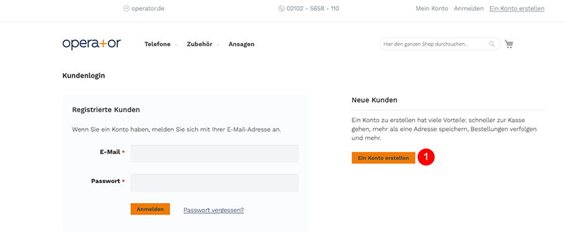Click the Registrierte Kunden heading

[106, 110]
